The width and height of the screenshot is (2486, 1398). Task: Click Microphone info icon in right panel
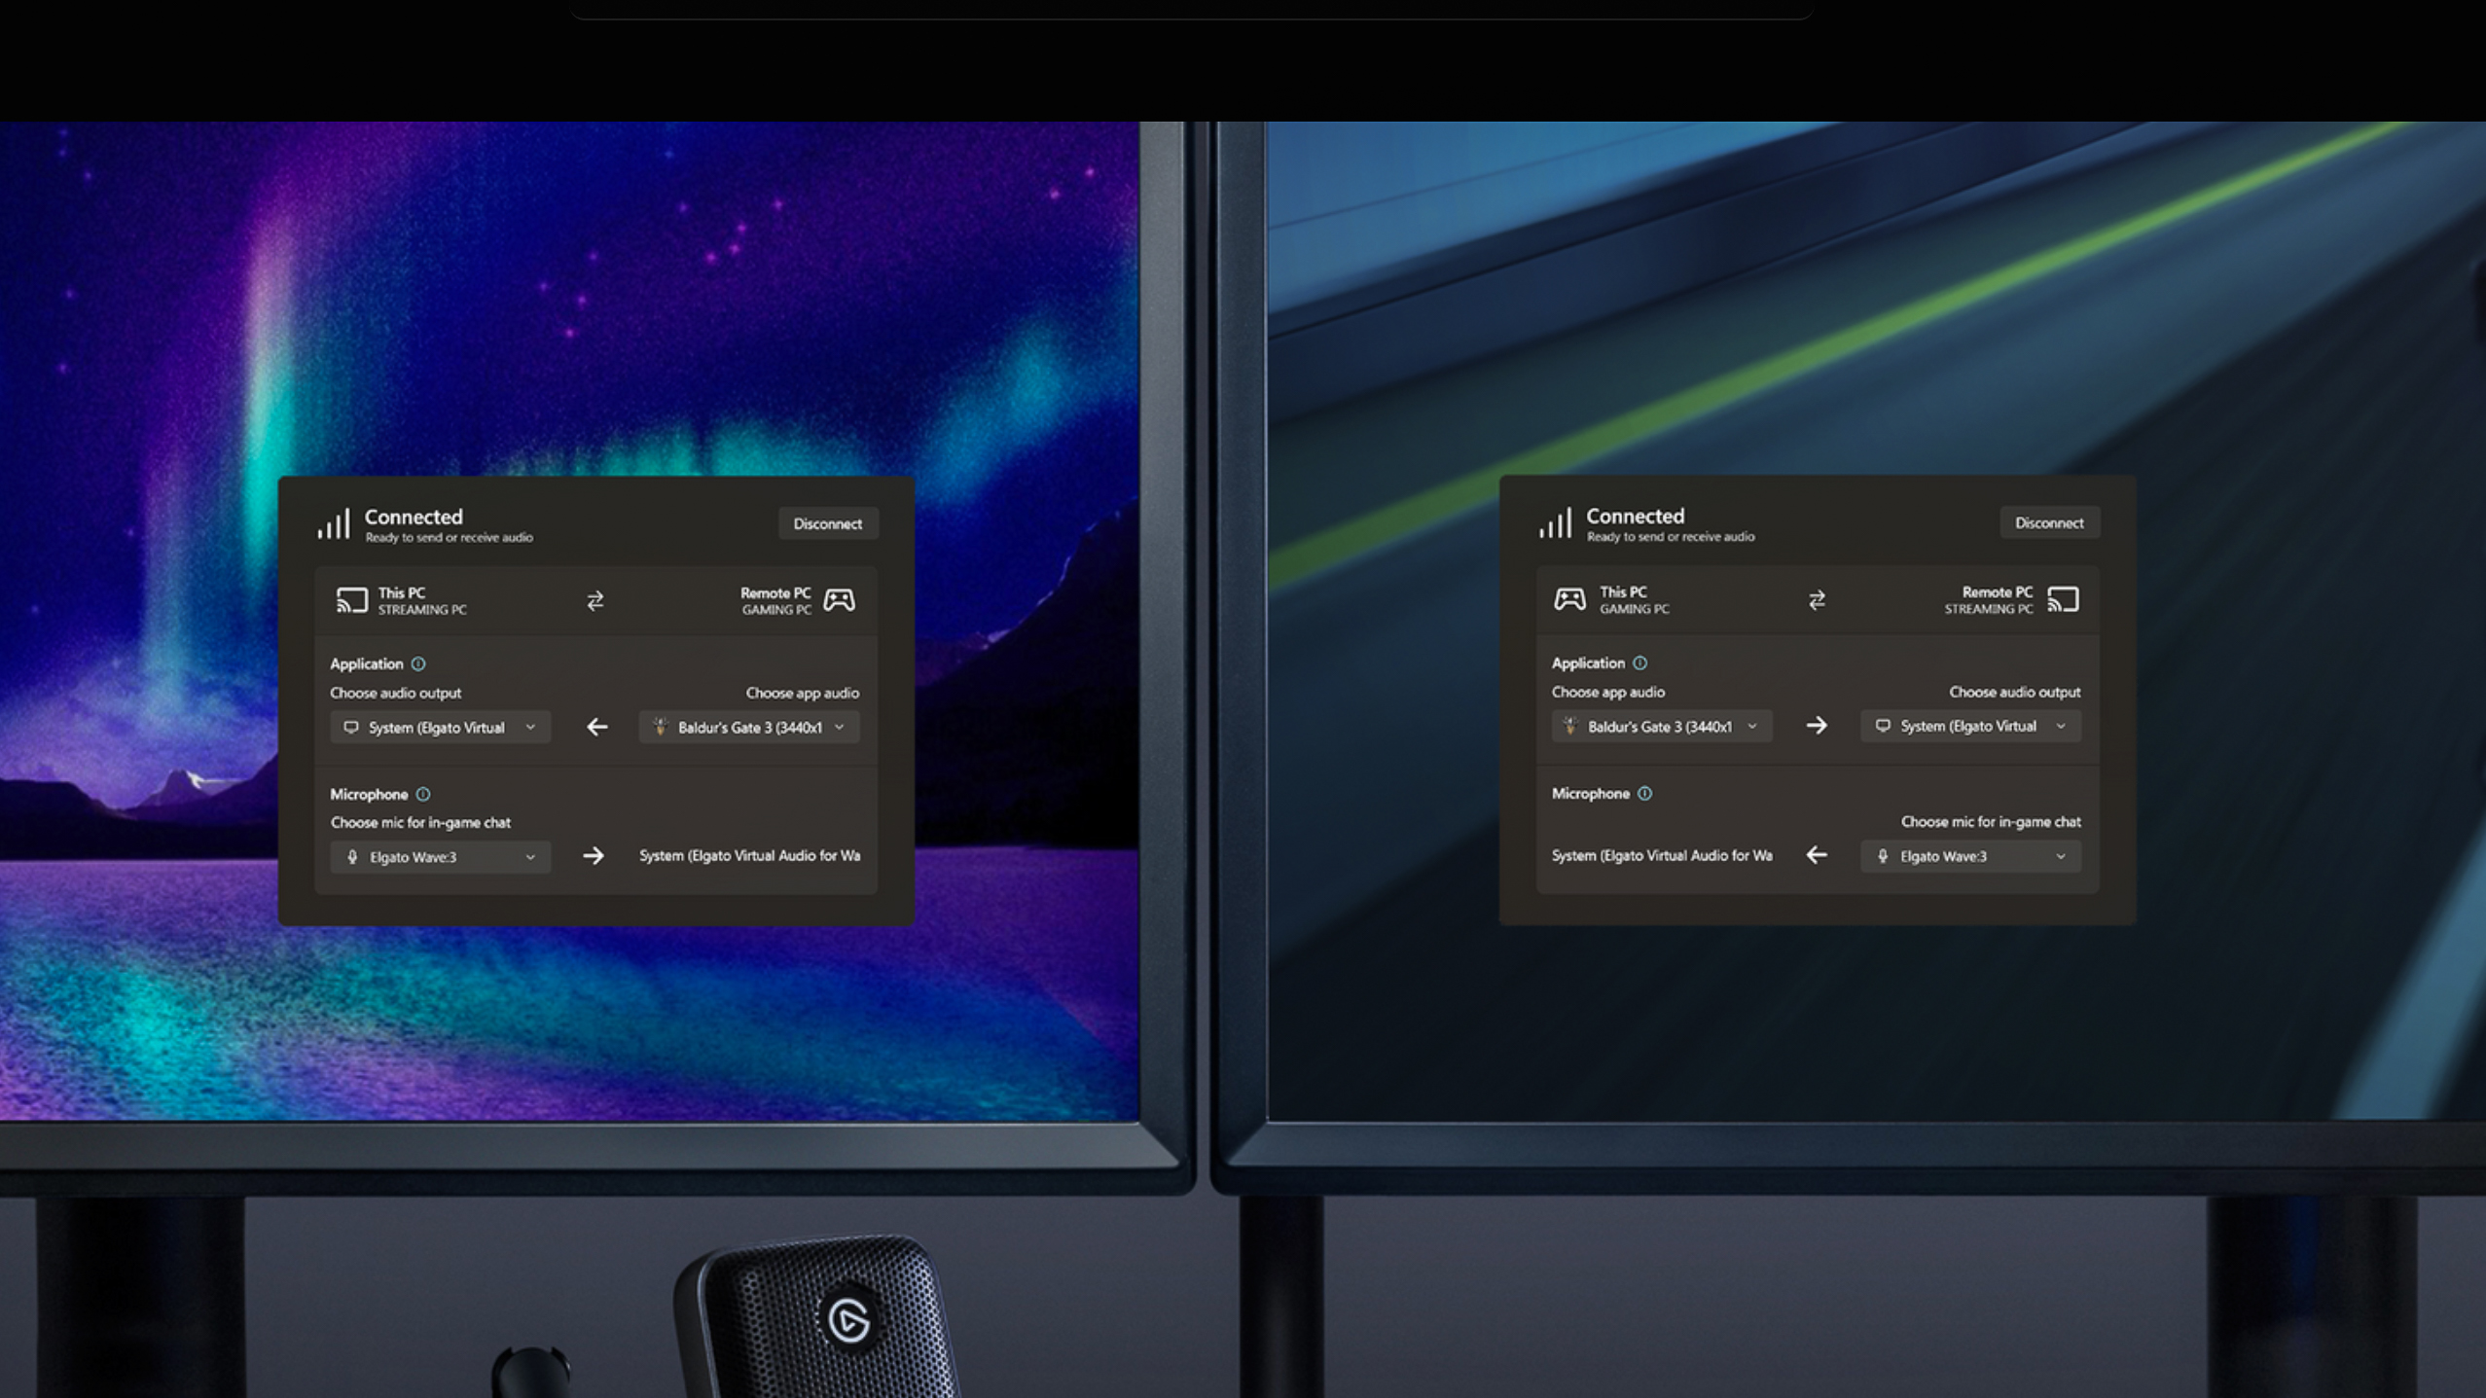1644,793
